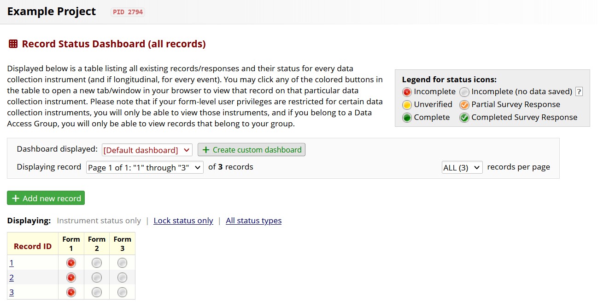Switch to Lock status only view

tap(183, 221)
